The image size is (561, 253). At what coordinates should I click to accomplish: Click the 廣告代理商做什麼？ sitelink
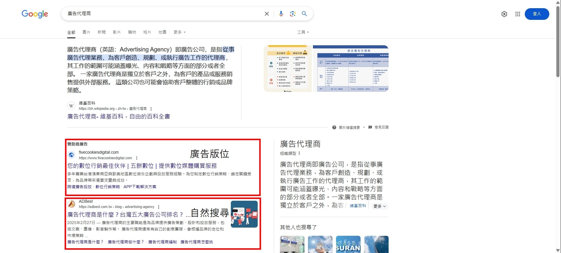[126, 242]
